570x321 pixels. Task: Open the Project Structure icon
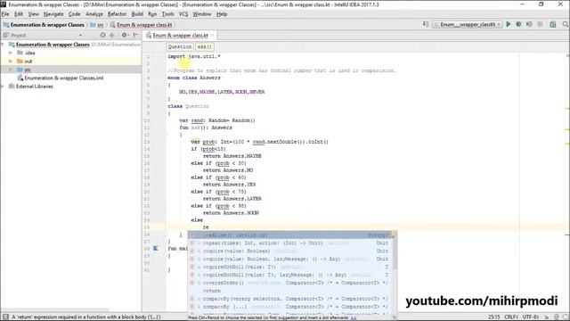pyautogui.click(x=552, y=24)
